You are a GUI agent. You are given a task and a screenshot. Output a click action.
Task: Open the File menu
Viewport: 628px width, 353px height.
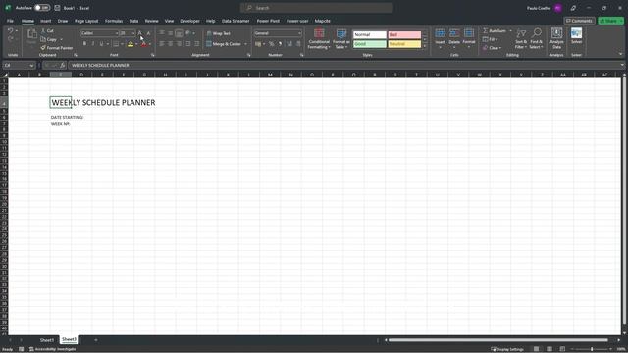click(x=10, y=21)
